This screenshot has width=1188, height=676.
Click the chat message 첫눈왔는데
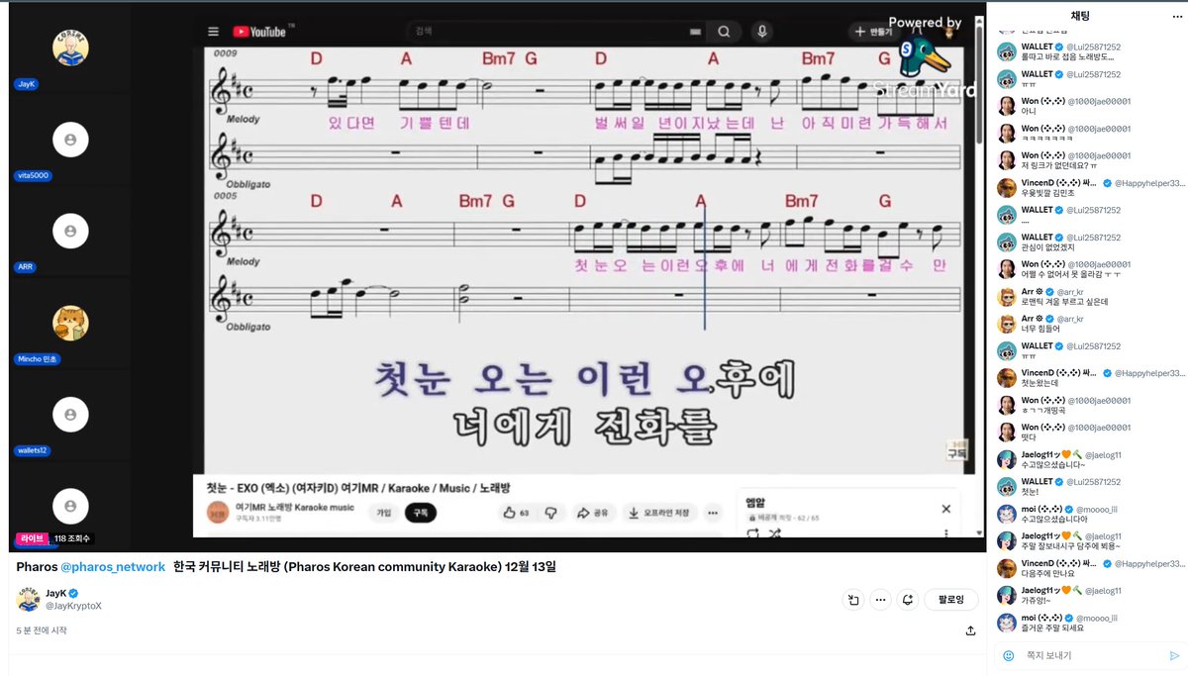(x=1039, y=382)
